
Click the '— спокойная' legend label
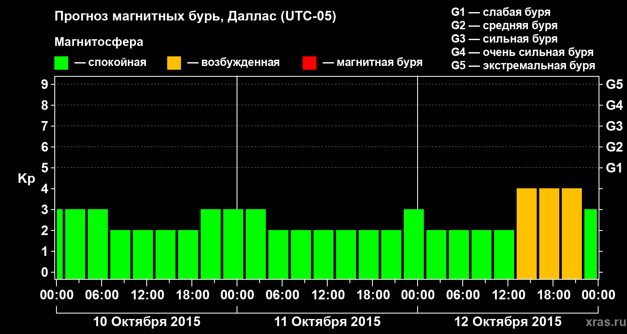coord(110,63)
